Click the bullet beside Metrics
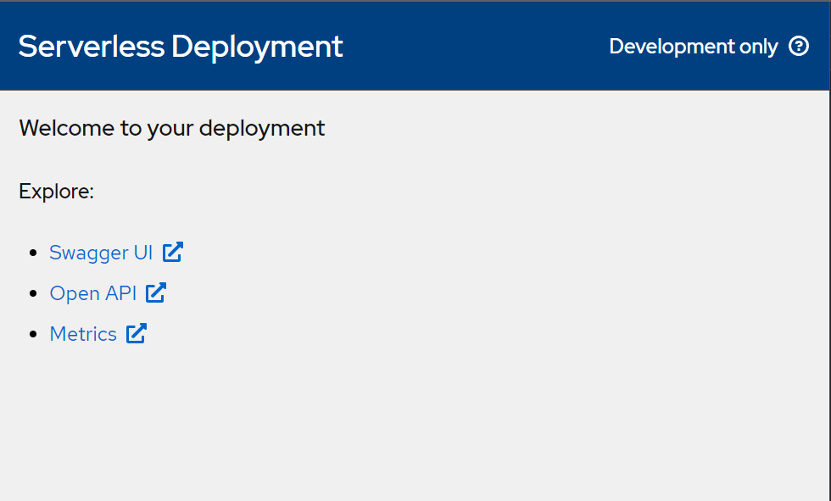 (31, 333)
